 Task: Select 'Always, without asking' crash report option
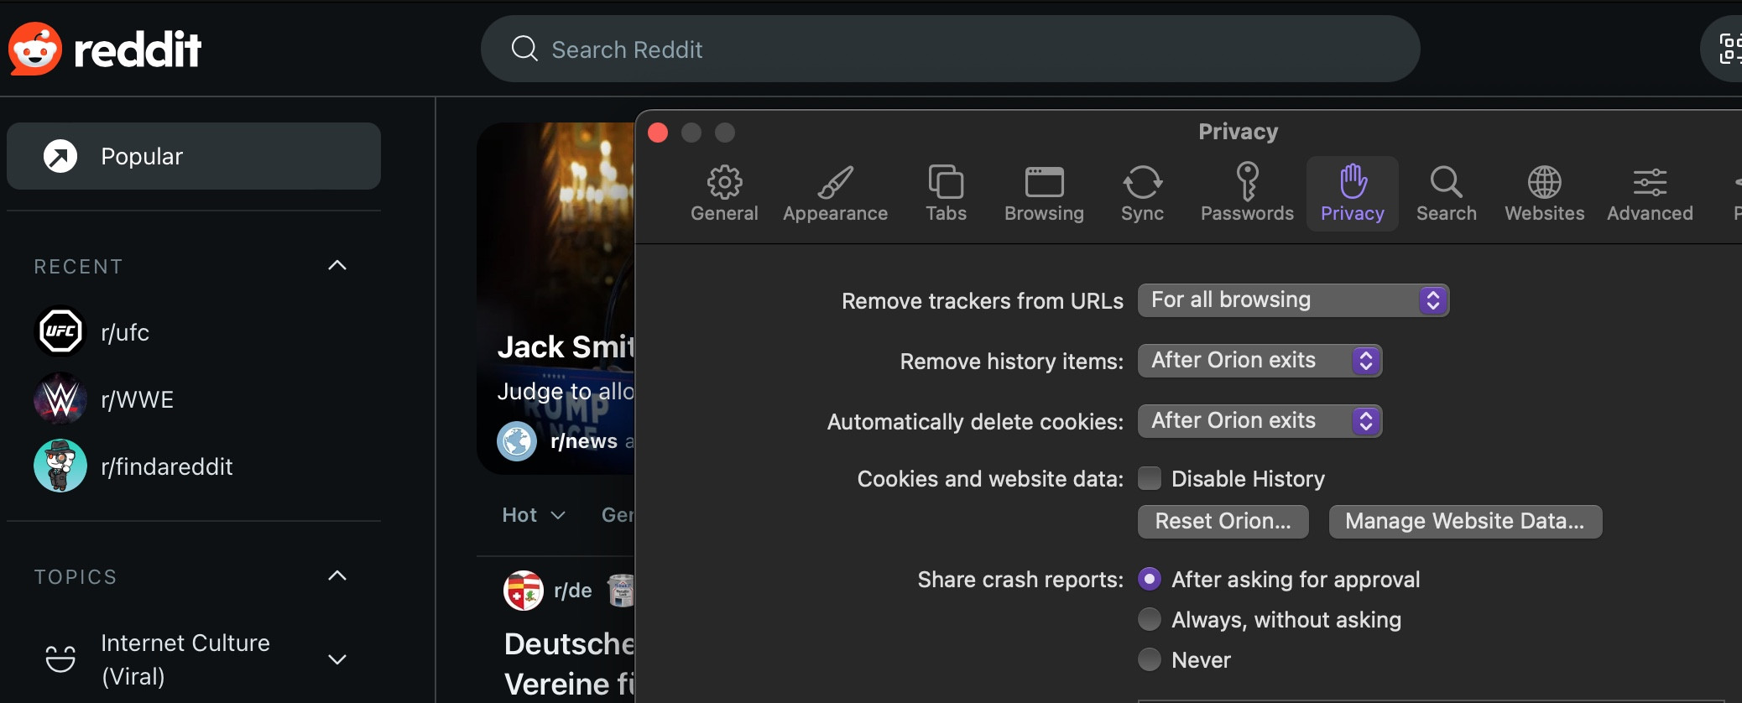point(1150,619)
